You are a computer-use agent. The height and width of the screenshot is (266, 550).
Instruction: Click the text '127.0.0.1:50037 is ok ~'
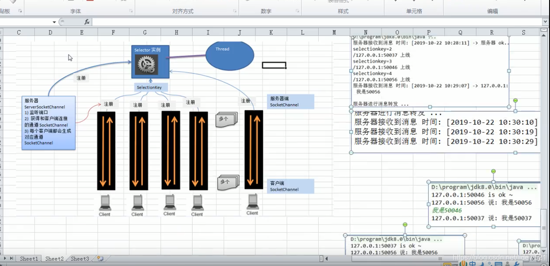tap(386, 246)
